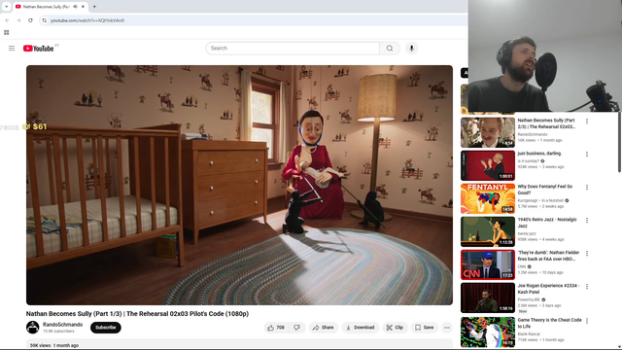Open Why Does Fentanyl Feel So Good thumbnail

[x=488, y=198]
